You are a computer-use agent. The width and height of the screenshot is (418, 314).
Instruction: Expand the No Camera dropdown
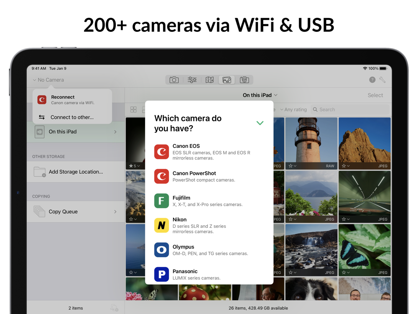tap(48, 80)
